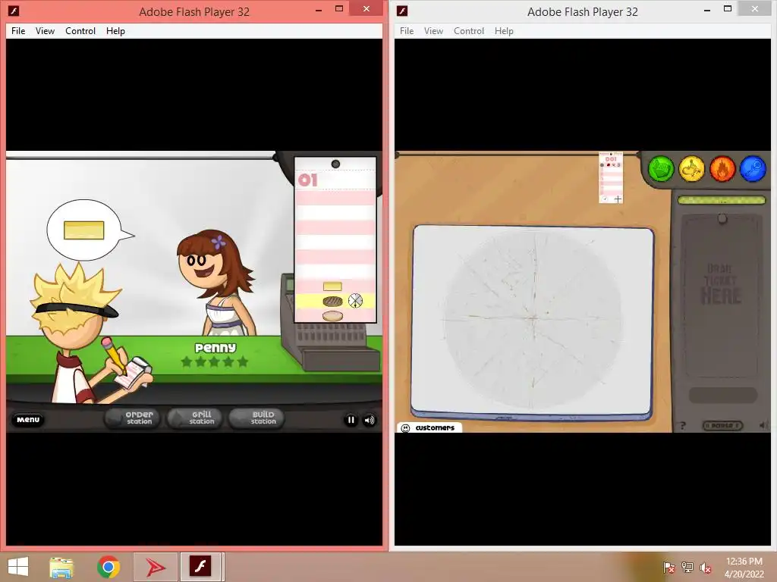The height and width of the screenshot is (582, 777).
Task: Select the blue cutting station button
Action: 753,169
